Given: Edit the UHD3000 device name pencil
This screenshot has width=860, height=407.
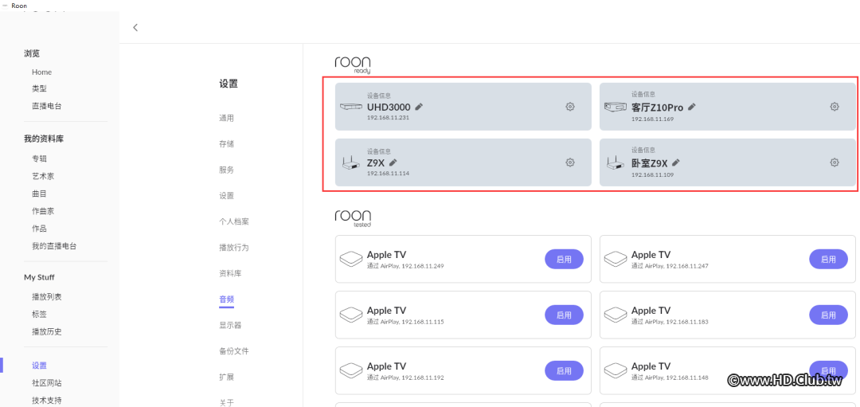Looking at the screenshot, I should (x=419, y=107).
